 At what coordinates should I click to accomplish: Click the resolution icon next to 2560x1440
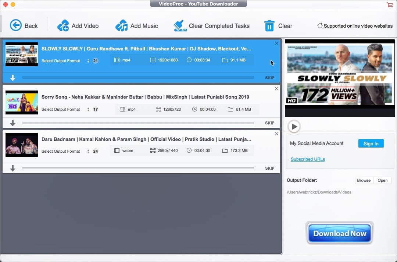coord(153,151)
